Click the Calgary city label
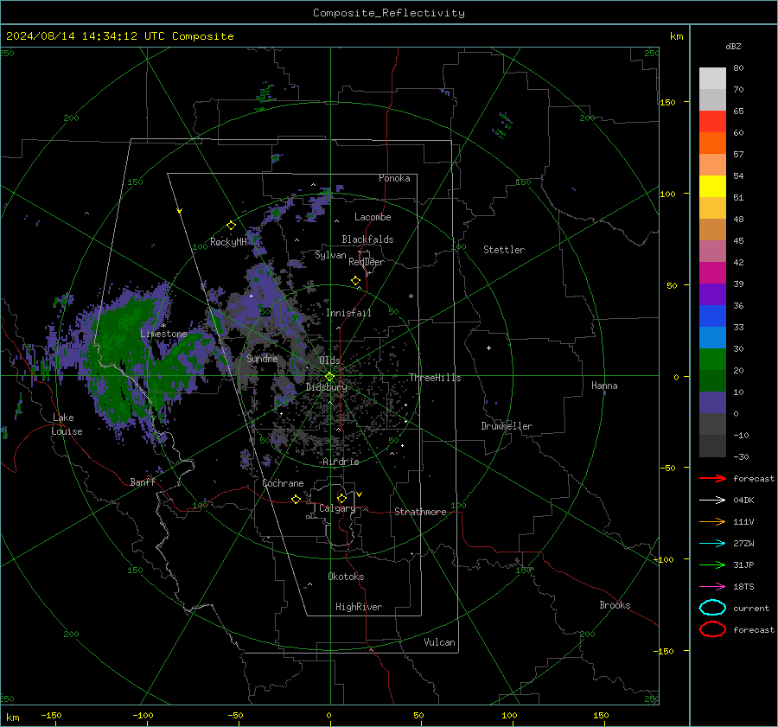The height and width of the screenshot is (727, 778). [337, 508]
